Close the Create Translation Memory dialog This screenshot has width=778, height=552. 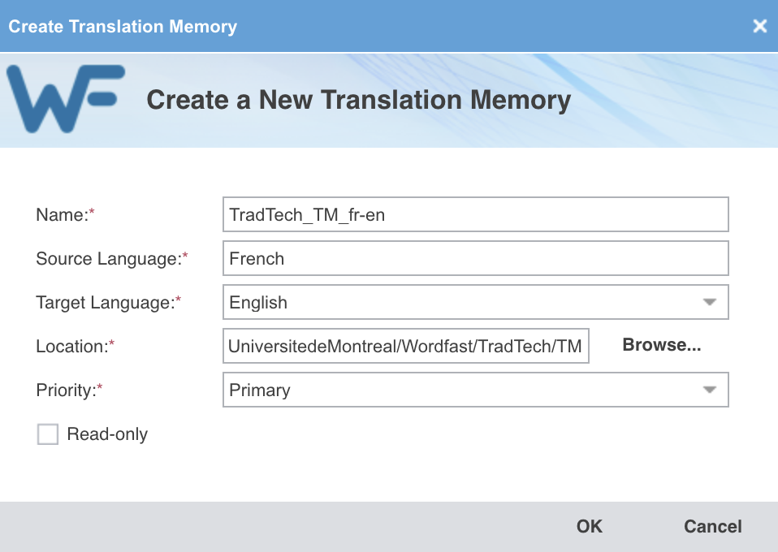tap(759, 26)
